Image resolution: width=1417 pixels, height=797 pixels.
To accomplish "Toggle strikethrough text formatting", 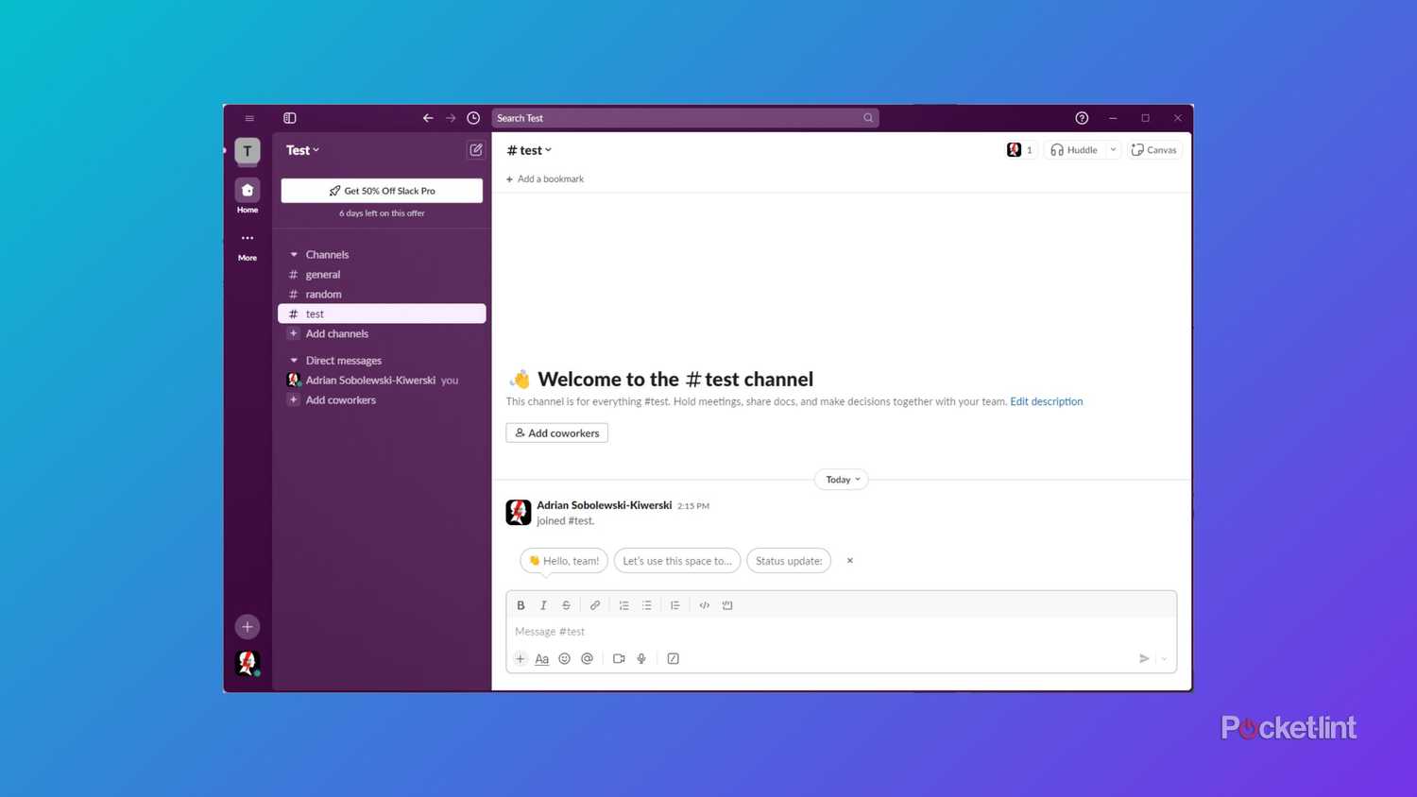I will point(567,605).
